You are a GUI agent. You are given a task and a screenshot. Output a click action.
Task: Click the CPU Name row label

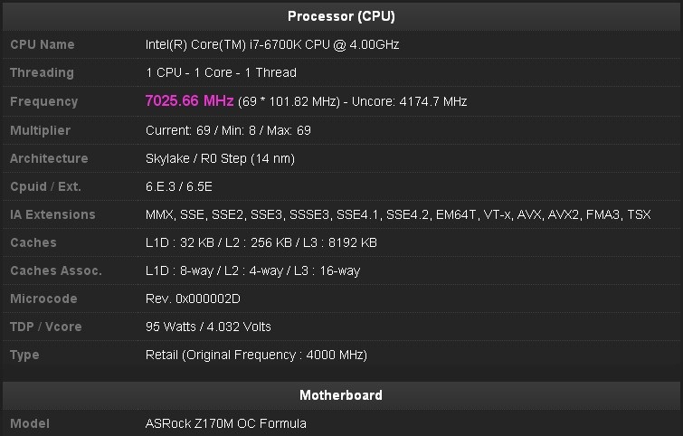[43, 44]
